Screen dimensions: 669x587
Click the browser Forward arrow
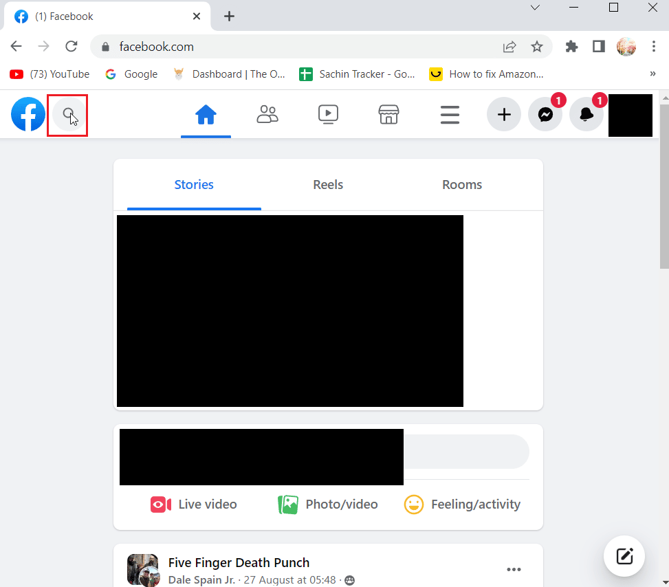tap(43, 46)
